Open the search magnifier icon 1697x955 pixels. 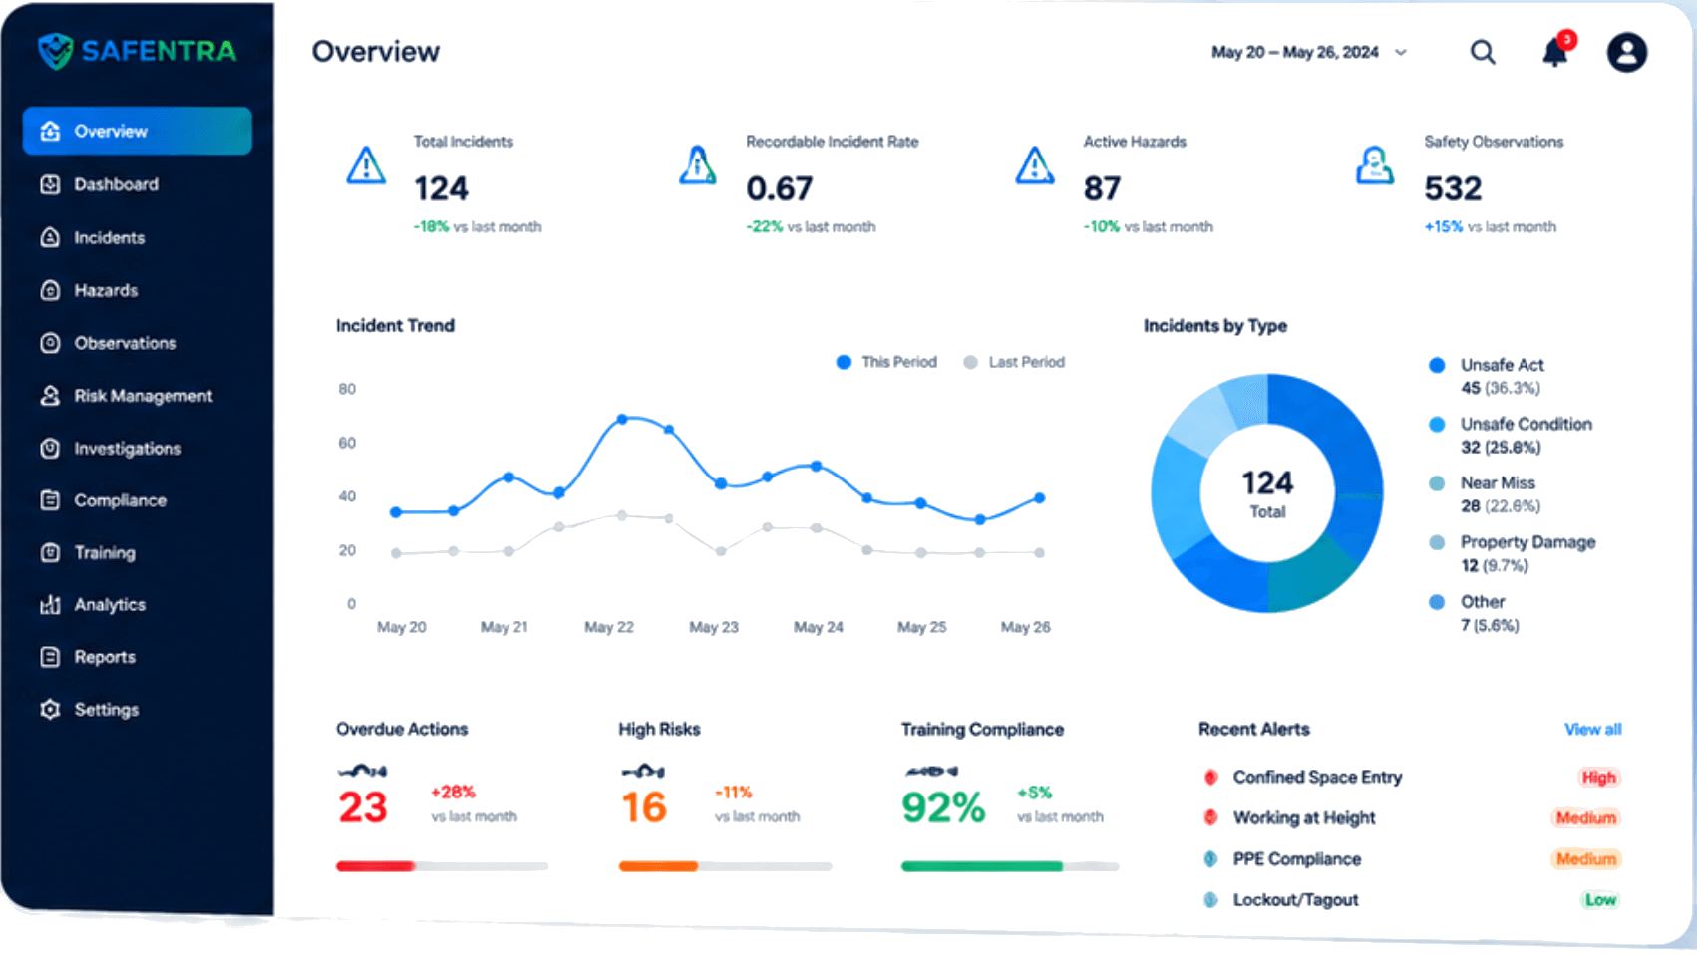(1483, 52)
